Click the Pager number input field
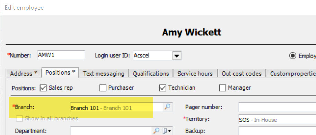 click(x=277, y=107)
